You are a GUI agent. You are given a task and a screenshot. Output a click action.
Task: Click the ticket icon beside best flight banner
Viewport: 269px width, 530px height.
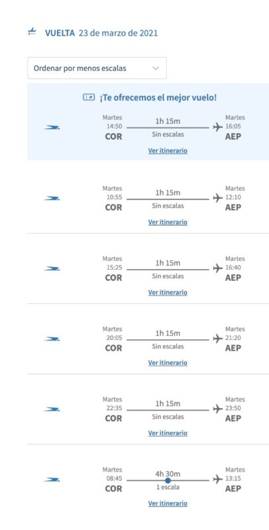[89, 97]
